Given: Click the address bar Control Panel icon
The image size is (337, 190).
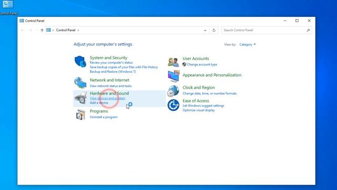Looking at the screenshot, I should click(48, 30).
